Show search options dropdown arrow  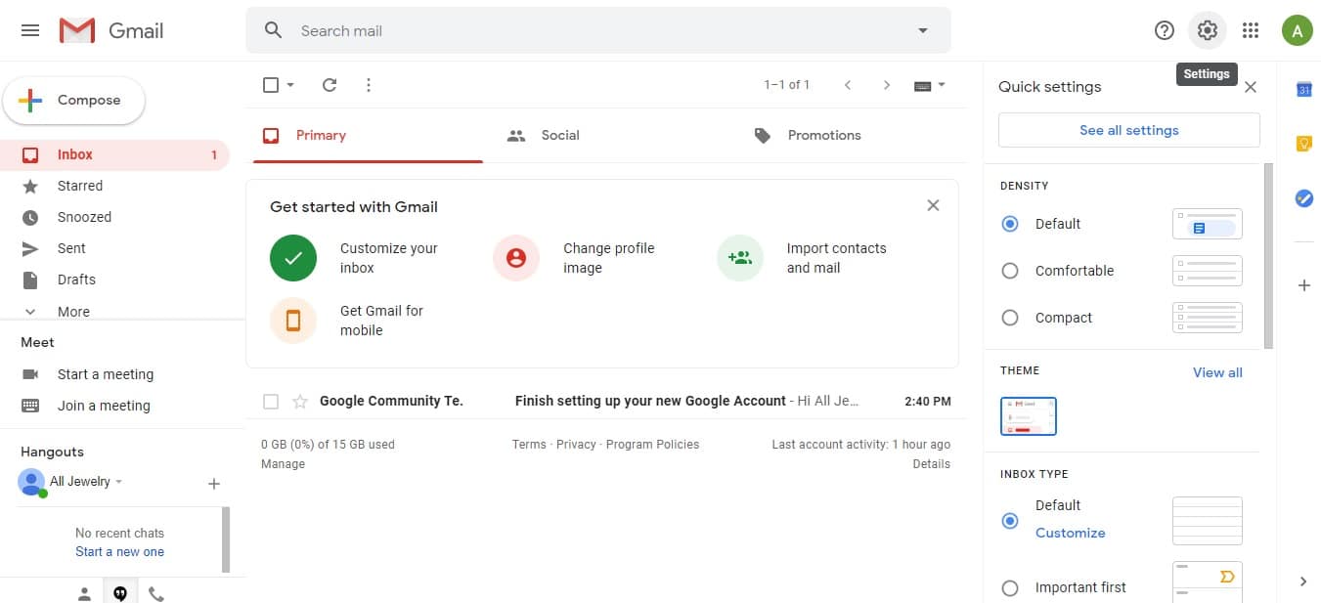click(922, 30)
